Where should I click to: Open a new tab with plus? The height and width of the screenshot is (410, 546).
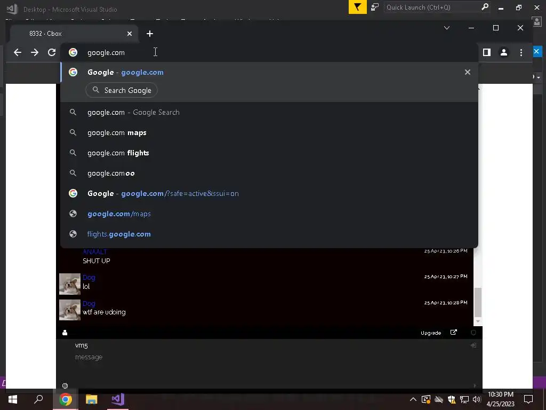[150, 34]
